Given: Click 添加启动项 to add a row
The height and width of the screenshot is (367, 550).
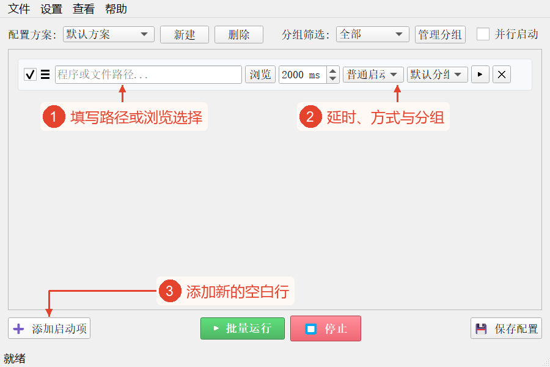Looking at the screenshot, I should coord(49,328).
